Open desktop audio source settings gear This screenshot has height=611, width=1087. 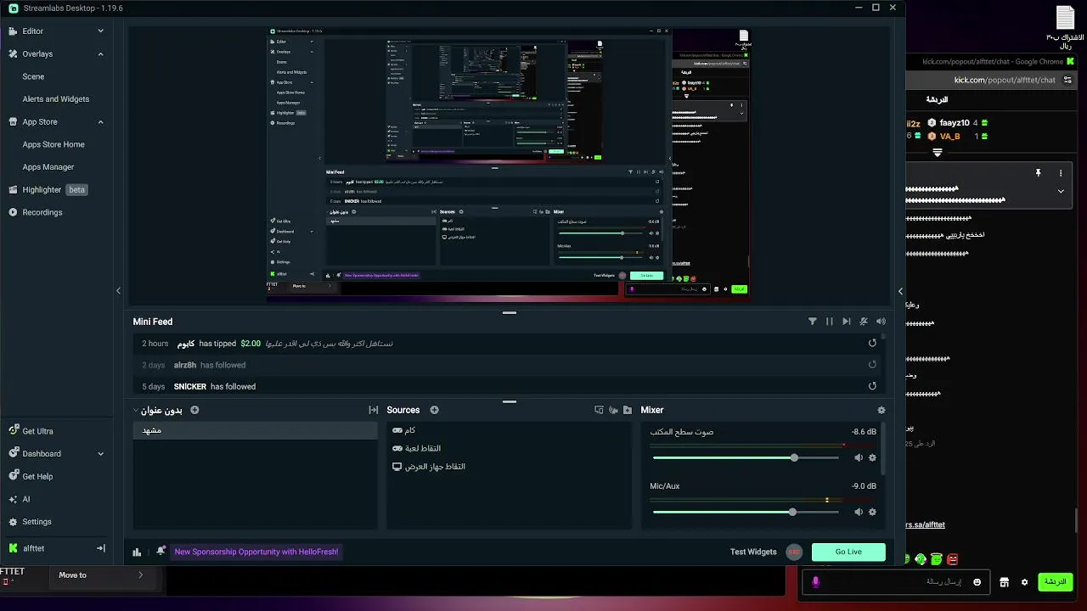(x=872, y=457)
